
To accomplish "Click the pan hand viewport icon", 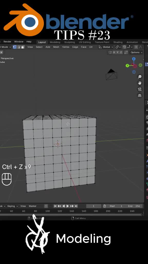I will pyautogui.click(x=140, y=83).
